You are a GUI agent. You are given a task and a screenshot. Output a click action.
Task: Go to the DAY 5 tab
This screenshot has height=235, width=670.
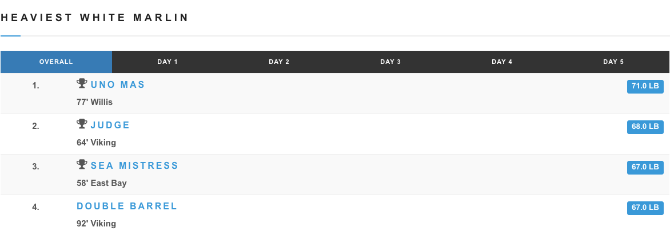pyautogui.click(x=613, y=62)
